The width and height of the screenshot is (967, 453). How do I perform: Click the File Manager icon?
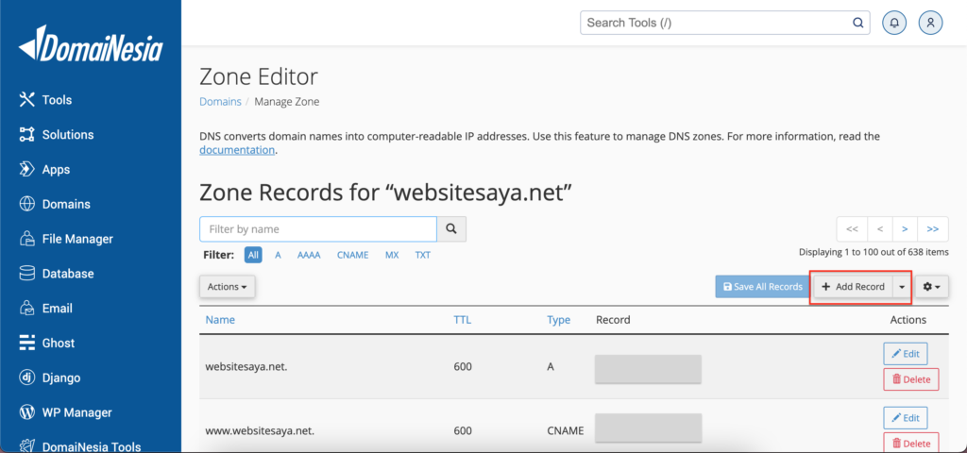pyautogui.click(x=26, y=239)
